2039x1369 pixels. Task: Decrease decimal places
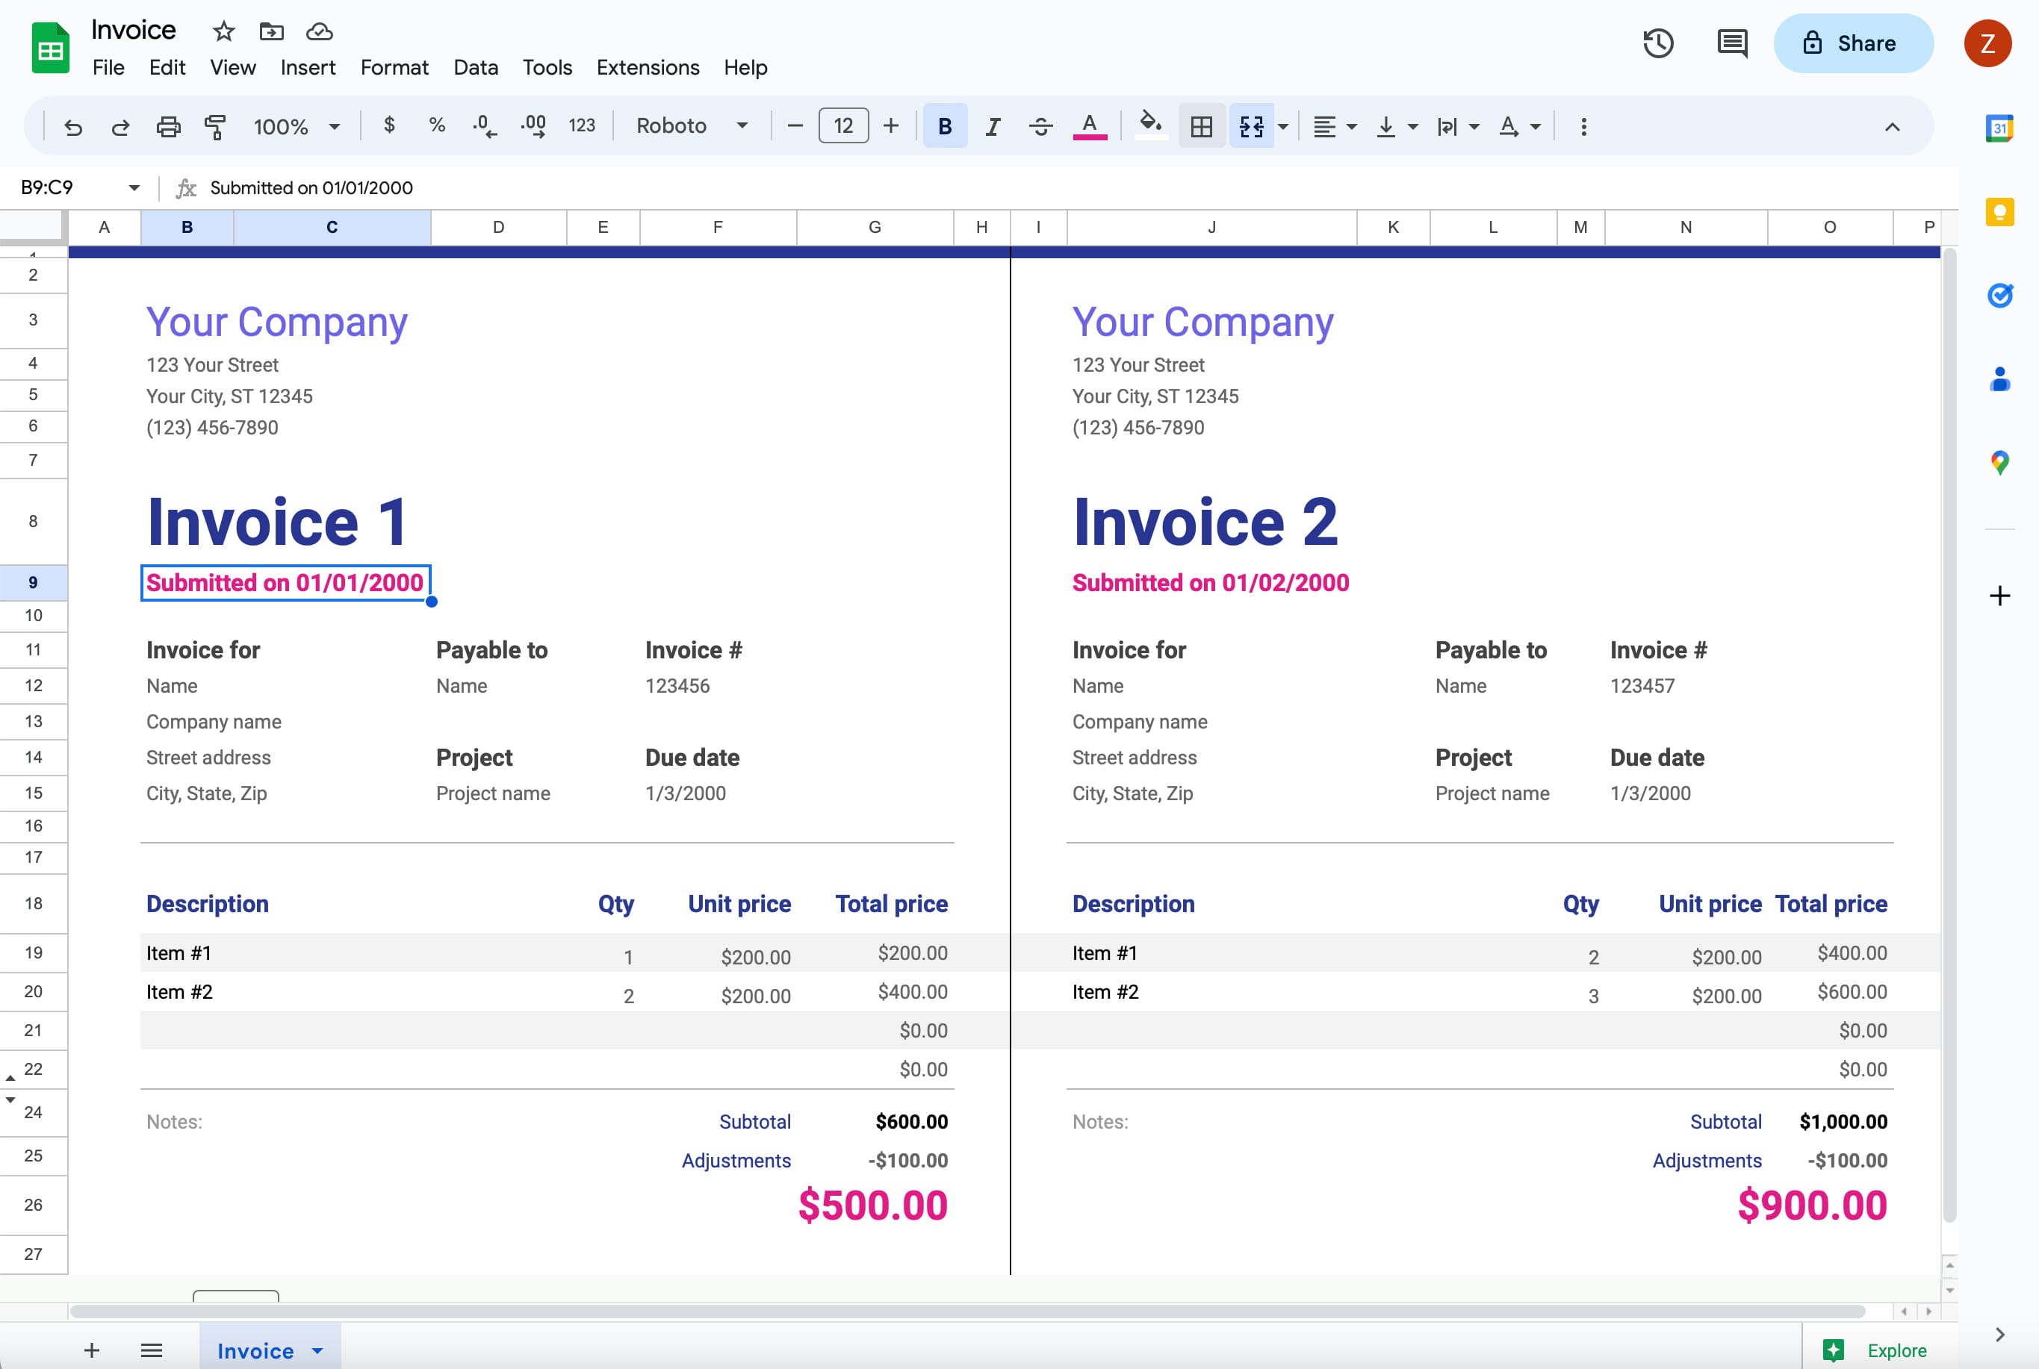point(483,125)
